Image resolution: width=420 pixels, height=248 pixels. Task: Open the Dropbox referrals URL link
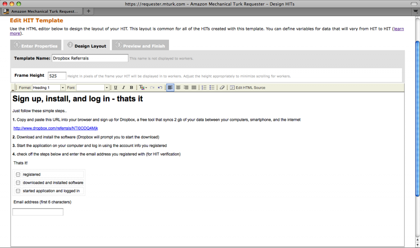[x=56, y=128]
